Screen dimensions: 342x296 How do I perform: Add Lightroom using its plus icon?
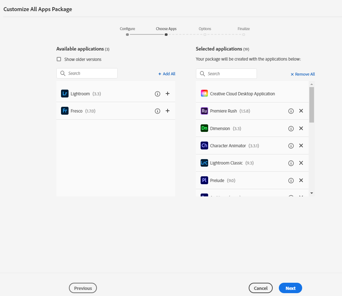[167, 94]
